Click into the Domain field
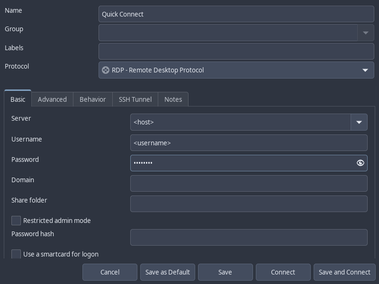Image resolution: width=379 pixels, height=284 pixels. coord(249,183)
